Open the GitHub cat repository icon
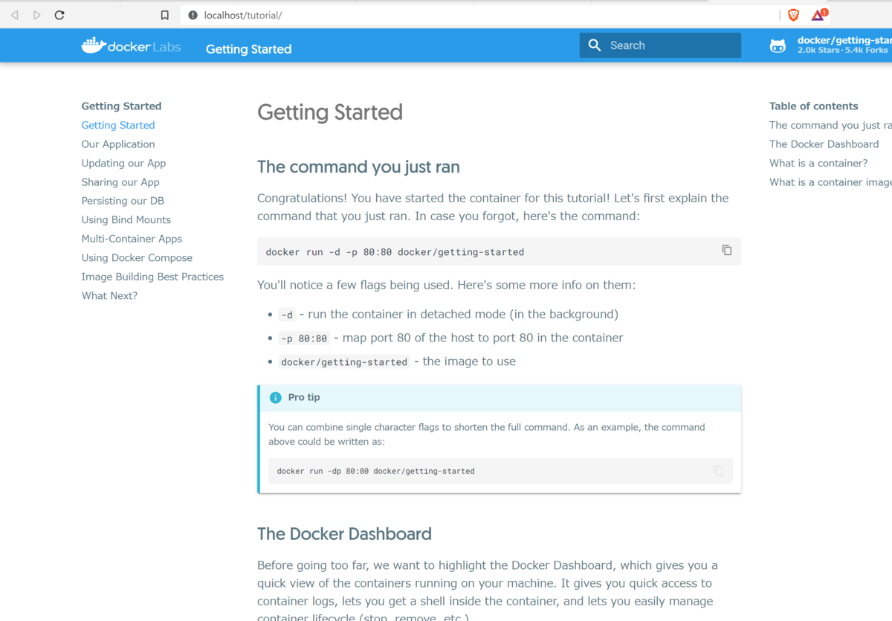The height and width of the screenshot is (621, 892). (778, 46)
